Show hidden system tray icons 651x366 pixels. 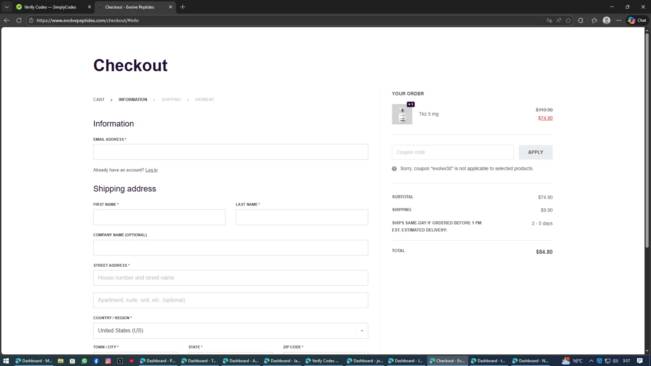[x=591, y=361]
